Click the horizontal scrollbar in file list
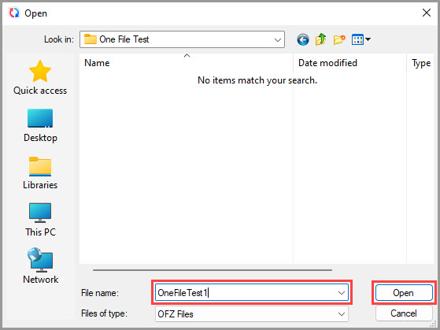 coord(213,270)
